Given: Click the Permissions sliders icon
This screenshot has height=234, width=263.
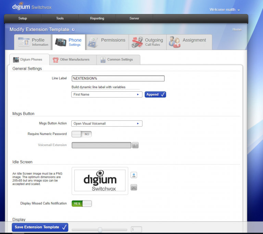Looking at the screenshot, I should 93,42.
